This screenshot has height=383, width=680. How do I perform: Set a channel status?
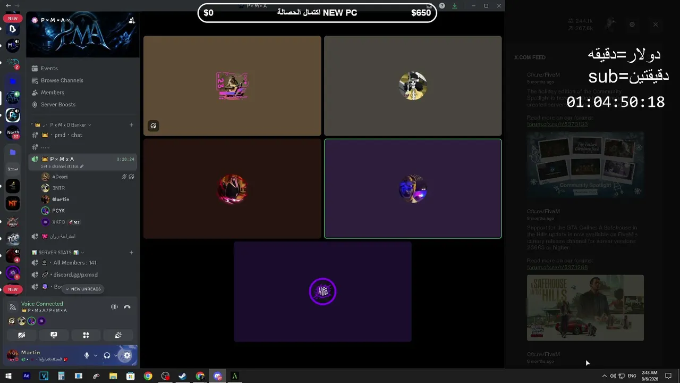(62, 166)
